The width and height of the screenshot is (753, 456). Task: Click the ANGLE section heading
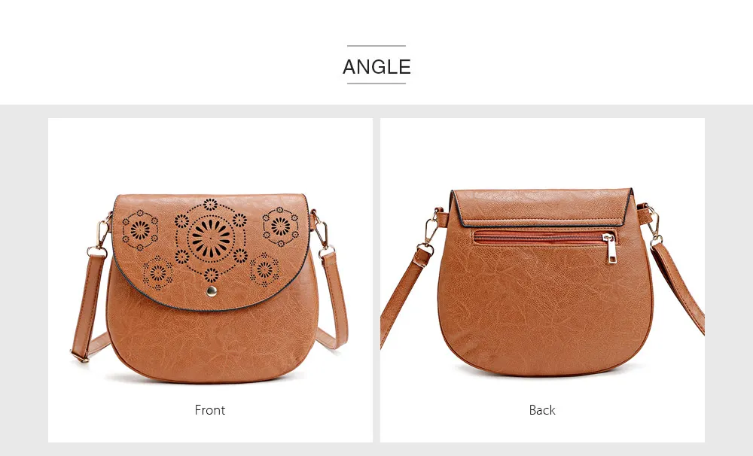pos(376,67)
